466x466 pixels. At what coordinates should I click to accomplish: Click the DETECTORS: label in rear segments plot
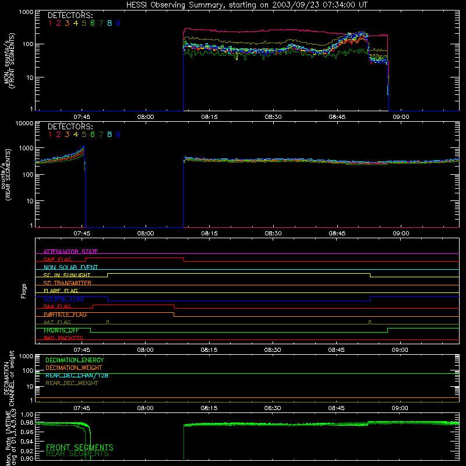pyautogui.click(x=70, y=126)
